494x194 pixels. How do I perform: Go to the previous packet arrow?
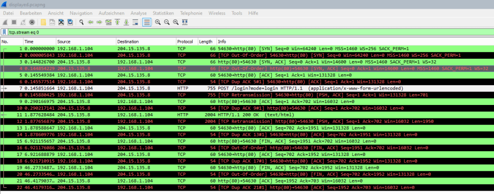click(91, 22)
